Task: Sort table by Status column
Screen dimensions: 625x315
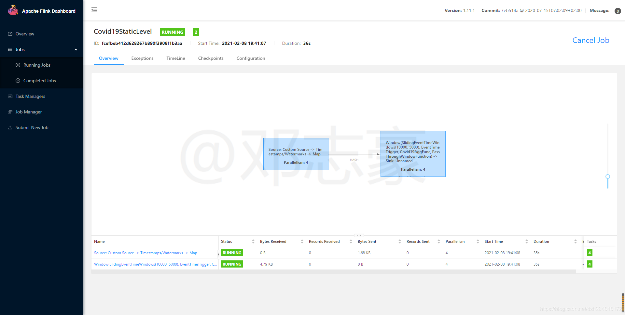Action: (253, 242)
